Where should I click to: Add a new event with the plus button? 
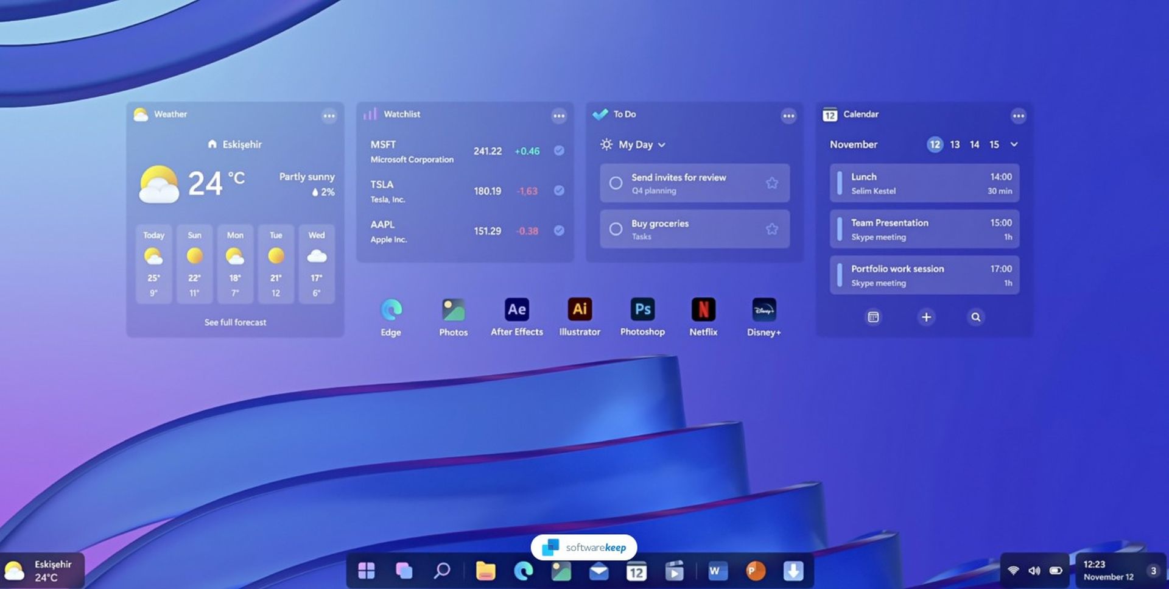pyautogui.click(x=926, y=317)
